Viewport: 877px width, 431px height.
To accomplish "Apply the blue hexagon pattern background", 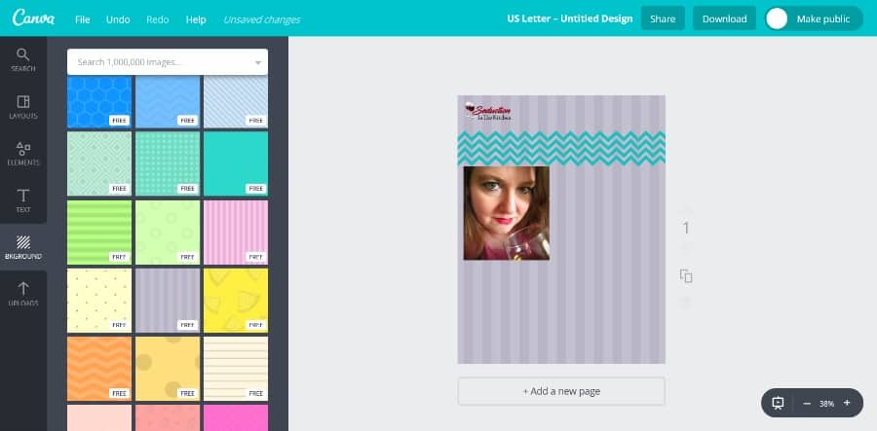I will point(99,102).
